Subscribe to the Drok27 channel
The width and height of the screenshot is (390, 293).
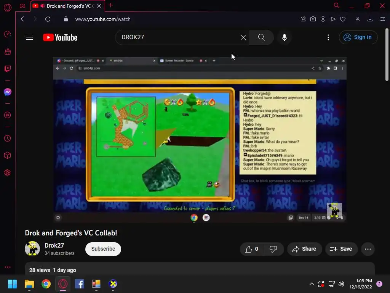(x=103, y=249)
